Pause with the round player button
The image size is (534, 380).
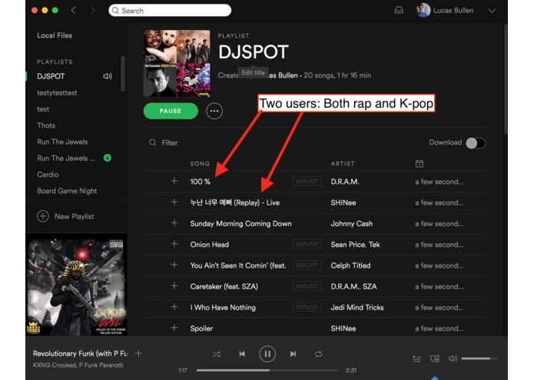(267, 354)
